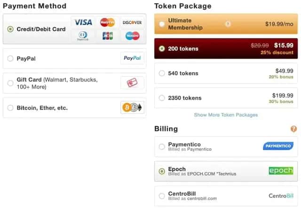Choose the Gift Card payment option
The width and height of the screenshot is (301, 210).
point(10,83)
